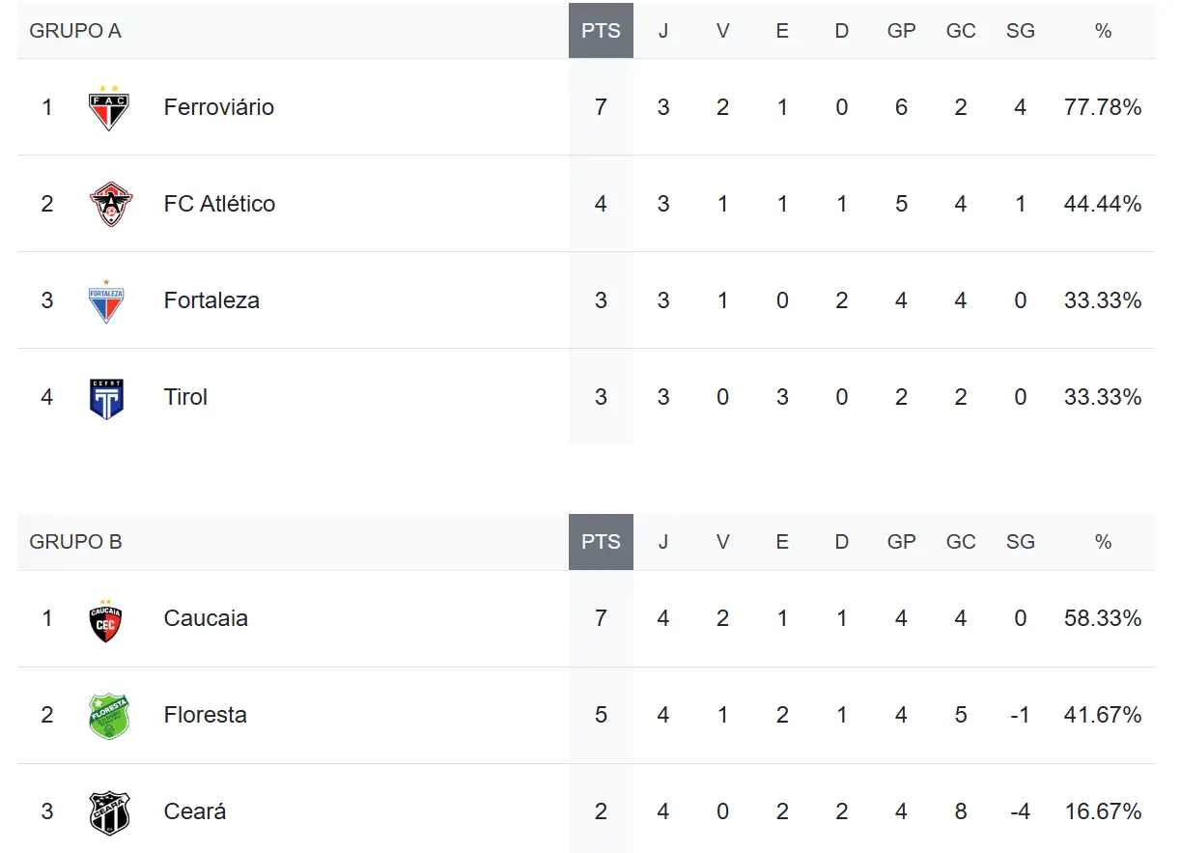The width and height of the screenshot is (1181, 853).
Task: Click the green Floresta badge
Action: click(108, 716)
